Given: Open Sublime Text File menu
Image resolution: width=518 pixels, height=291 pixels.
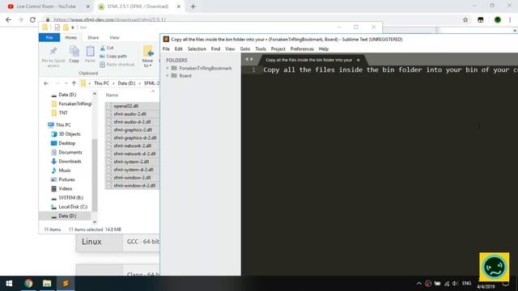Looking at the screenshot, I should 166,48.
